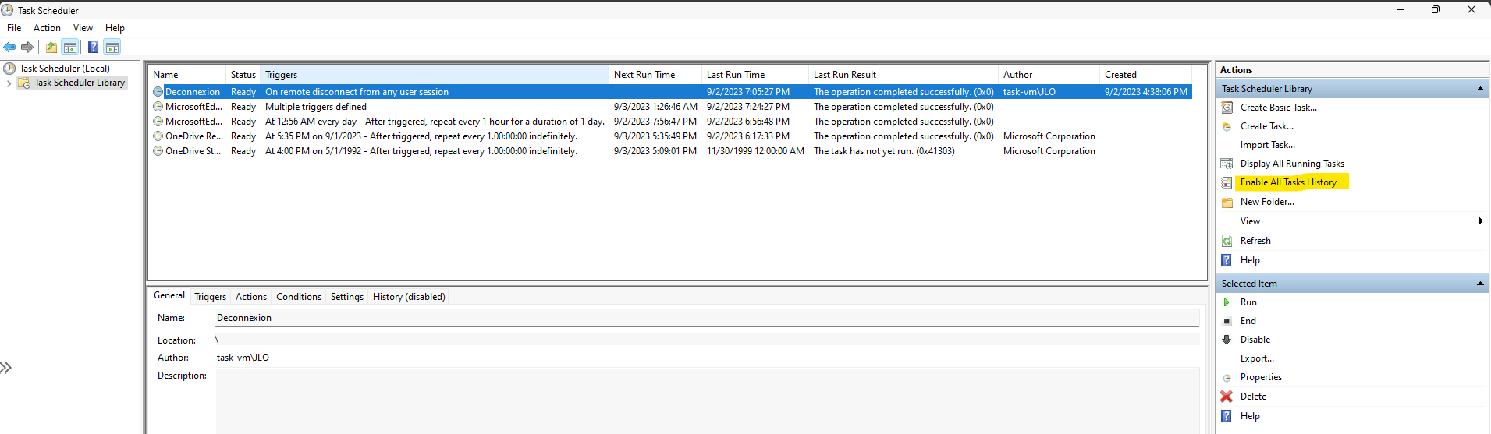
Task: Click Export... action
Action: click(1257, 358)
